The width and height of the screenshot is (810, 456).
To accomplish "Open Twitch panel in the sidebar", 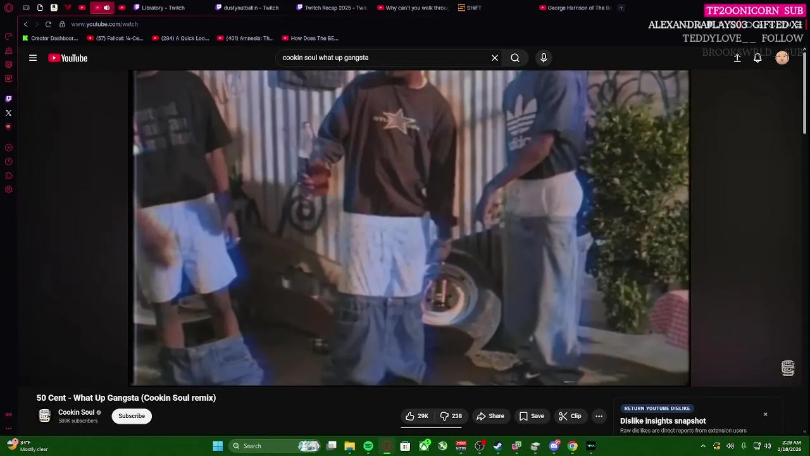I will [x=8, y=99].
